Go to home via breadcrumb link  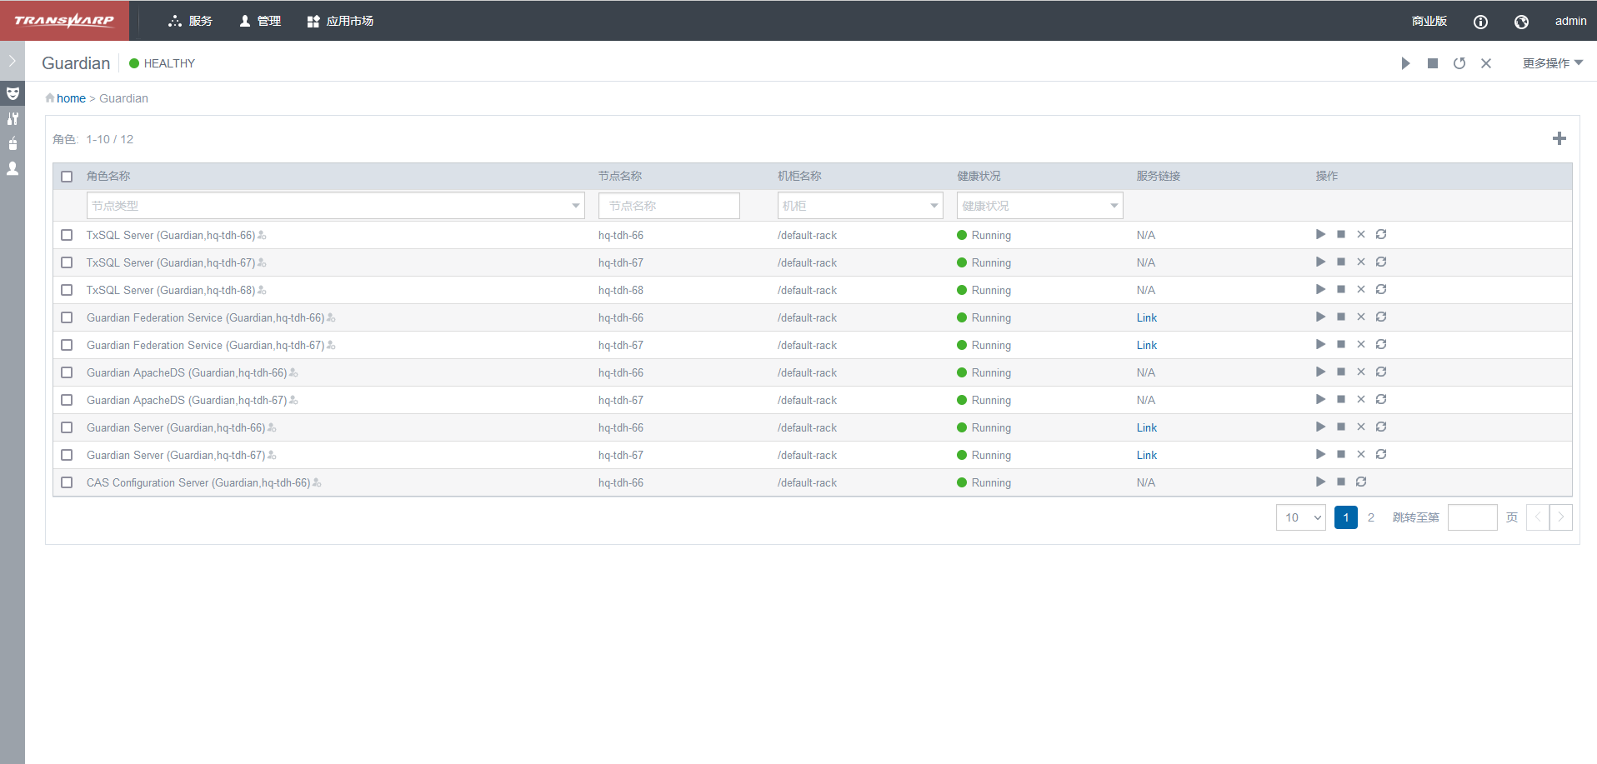(71, 98)
